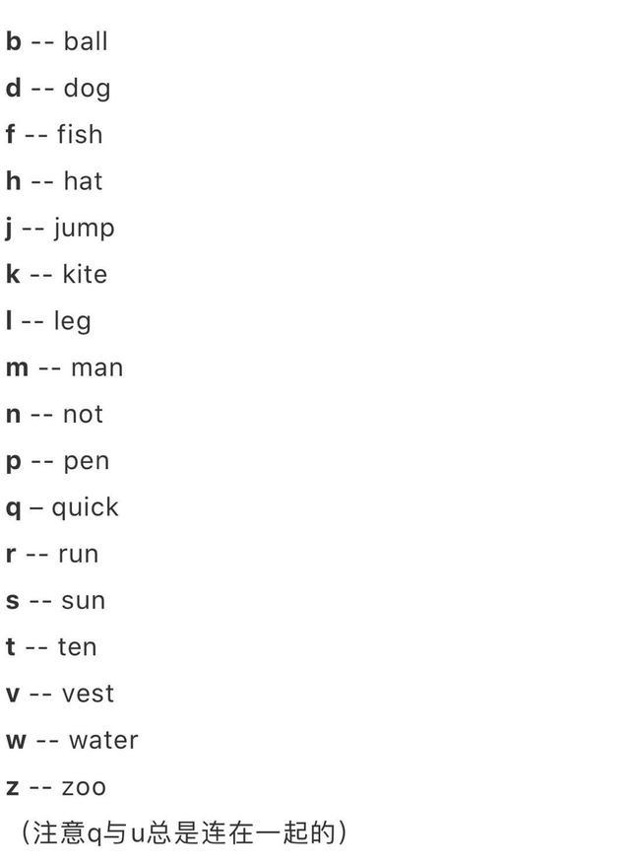Click on the word fish

[81, 134]
